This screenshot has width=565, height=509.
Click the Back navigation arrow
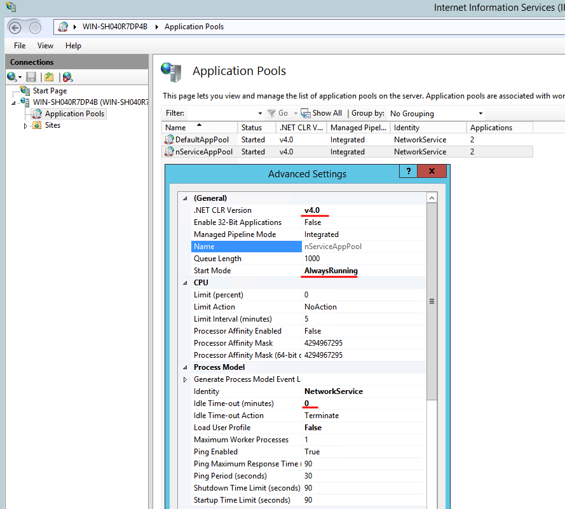[15, 27]
